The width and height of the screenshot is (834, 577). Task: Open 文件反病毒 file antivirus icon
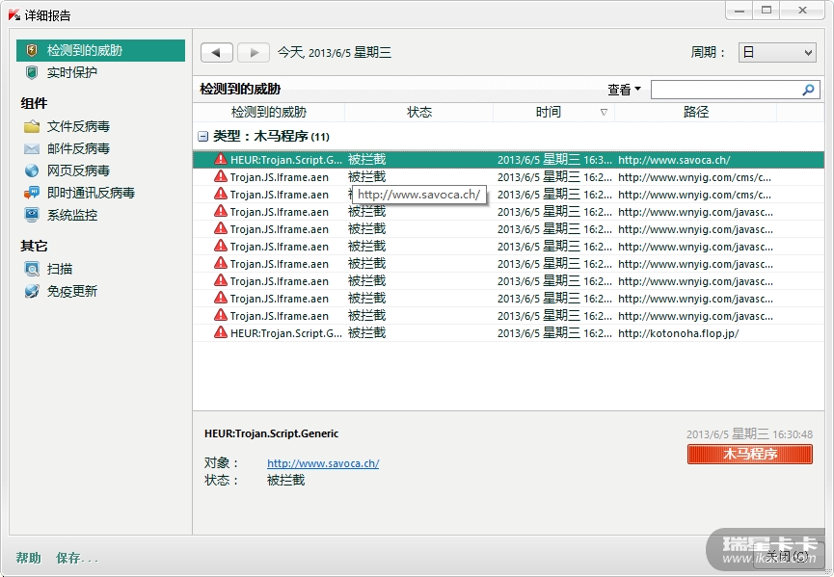[32, 126]
